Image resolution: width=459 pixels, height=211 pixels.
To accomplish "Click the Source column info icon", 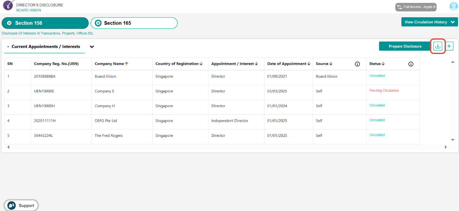I will point(357,64).
